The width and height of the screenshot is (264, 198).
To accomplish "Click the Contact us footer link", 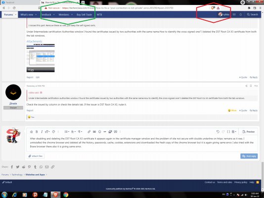I will pos(210,182).
